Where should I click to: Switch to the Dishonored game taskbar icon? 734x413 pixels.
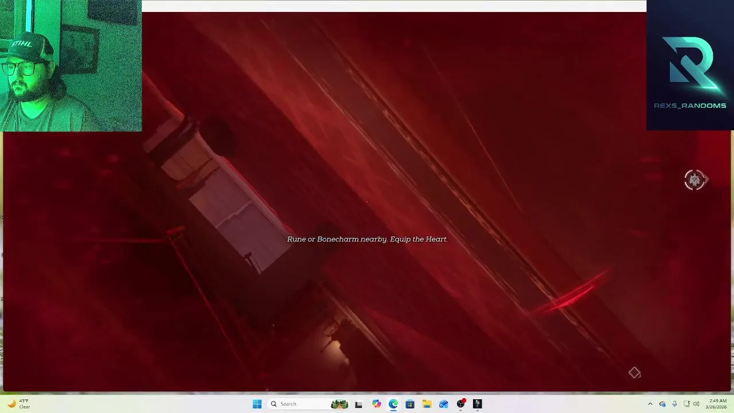[x=477, y=404]
